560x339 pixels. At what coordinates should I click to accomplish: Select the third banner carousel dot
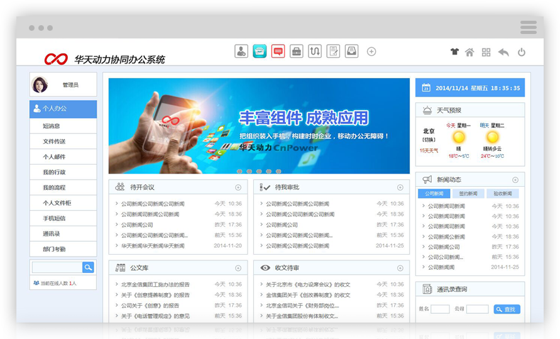[x=259, y=171]
